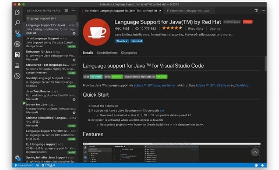279x170 pixels.
Task: Click the gear on Language Support for Java row
Action: (x=74, y=33)
